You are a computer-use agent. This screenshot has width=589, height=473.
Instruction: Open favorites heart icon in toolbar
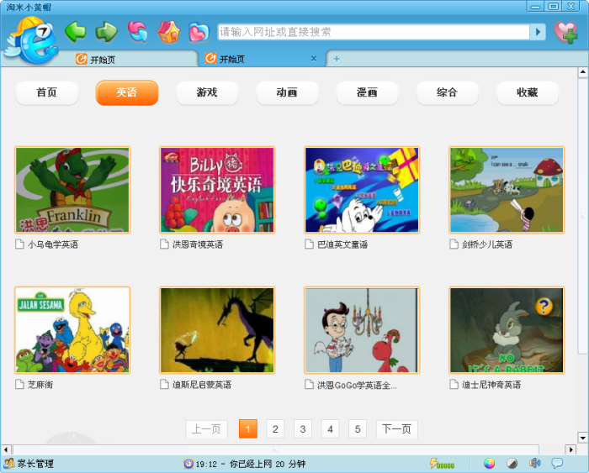pyautogui.click(x=199, y=32)
